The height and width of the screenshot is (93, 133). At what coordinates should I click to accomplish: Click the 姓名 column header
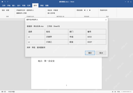coord(56,32)
